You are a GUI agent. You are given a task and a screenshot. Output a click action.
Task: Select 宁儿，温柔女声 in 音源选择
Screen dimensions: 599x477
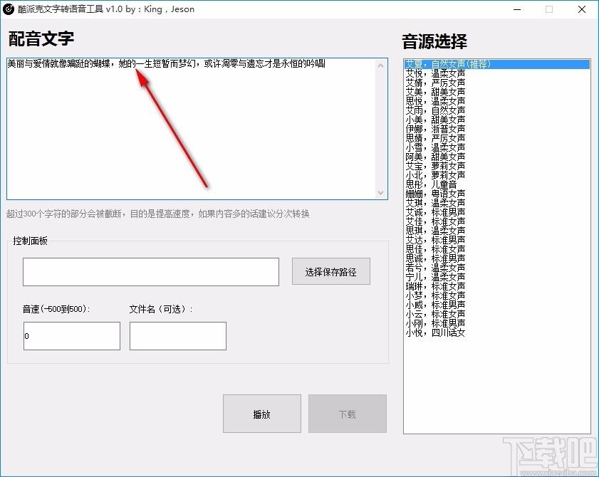tap(496, 277)
